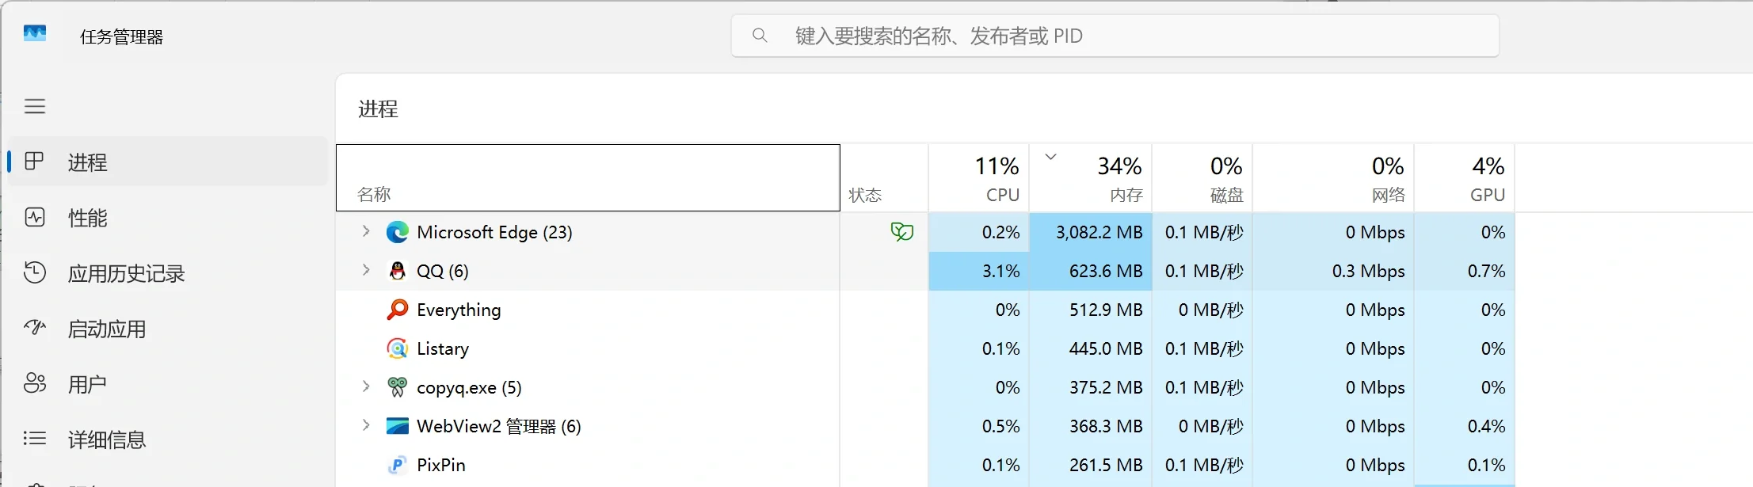The width and height of the screenshot is (1753, 487).
Task: Select the Microsoft Edge (23) row
Action: (x=925, y=232)
